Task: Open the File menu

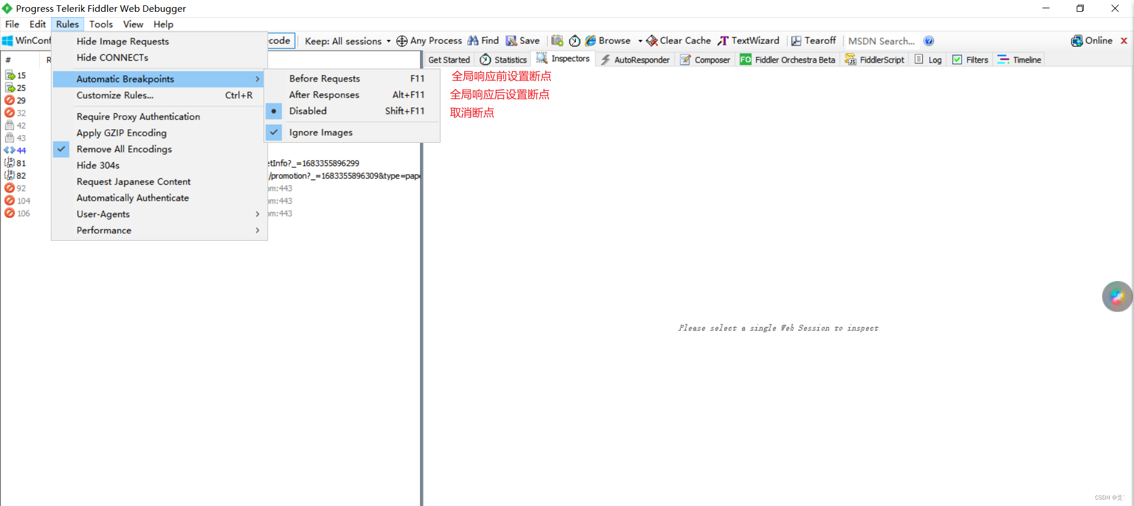Action: 12,24
